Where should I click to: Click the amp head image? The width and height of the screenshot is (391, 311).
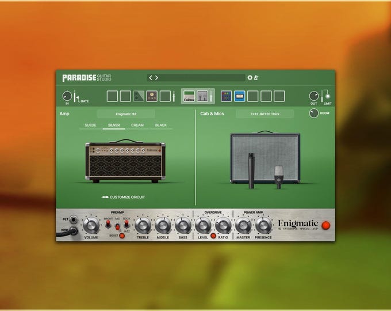tap(125, 161)
